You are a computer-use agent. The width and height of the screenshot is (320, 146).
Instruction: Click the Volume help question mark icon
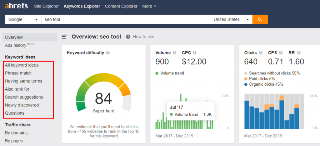pyautogui.click(x=174, y=53)
